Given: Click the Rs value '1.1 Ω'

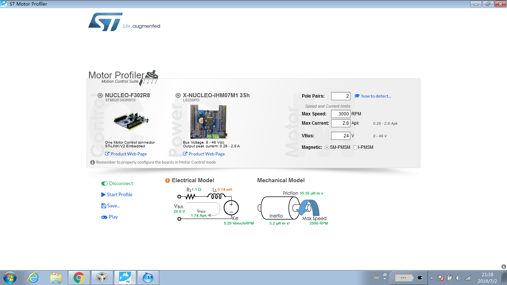Looking at the screenshot, I should pos(196,190).
